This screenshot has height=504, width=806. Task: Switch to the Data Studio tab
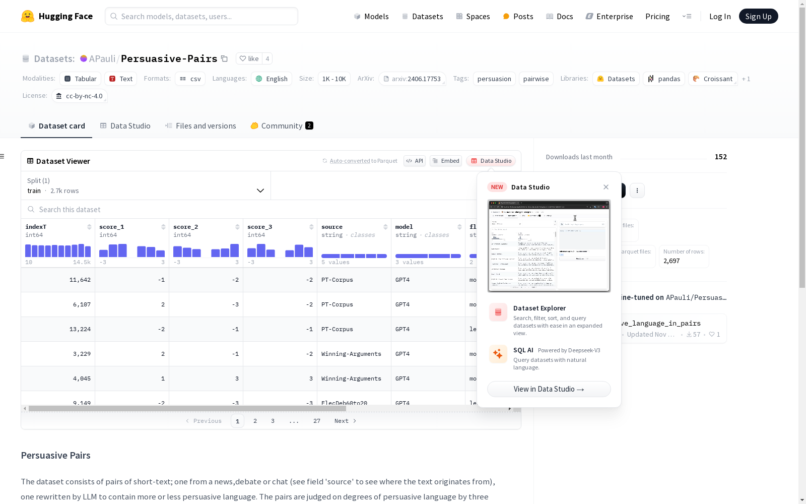(x=125, y=126)
